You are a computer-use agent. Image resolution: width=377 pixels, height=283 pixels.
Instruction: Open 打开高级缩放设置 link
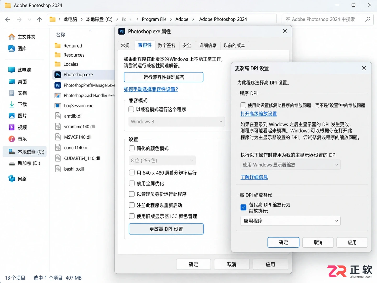point(259,114)
